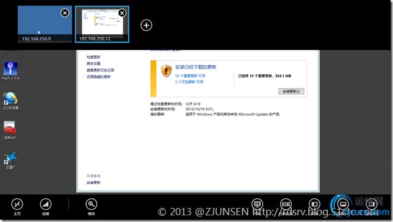The height and width of the screenshot is (222, 393).
Task: Open 查看更新历史记录 link
Action: point(100,70)
